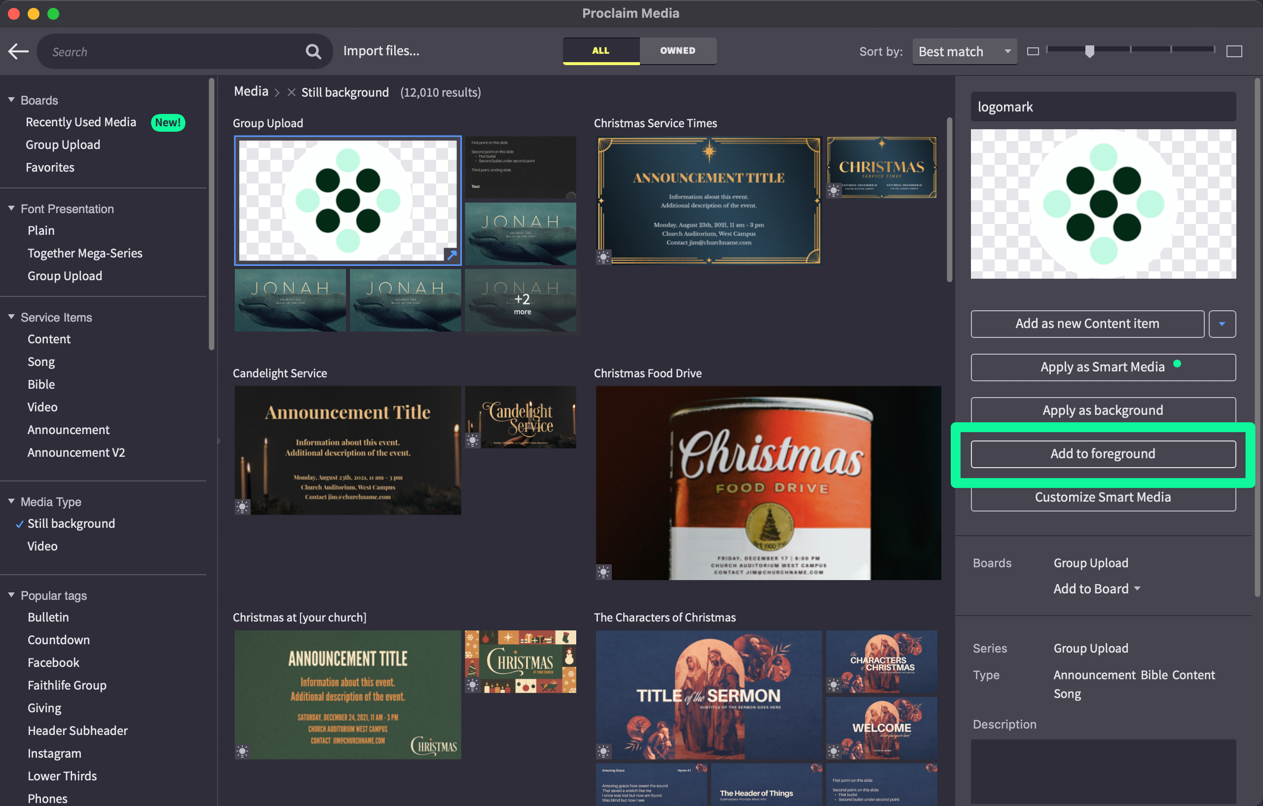
Task: Collapse the Font Presentation section
Action: point(11,208)
